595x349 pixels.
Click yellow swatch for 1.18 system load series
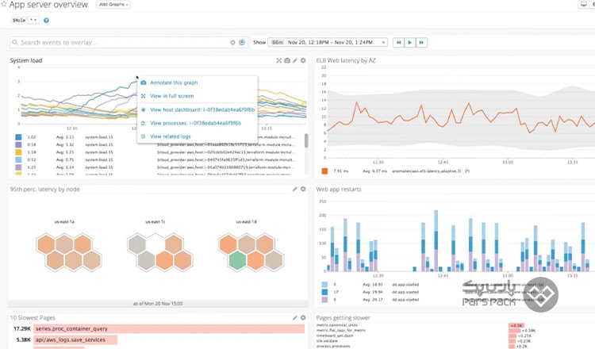18,152
